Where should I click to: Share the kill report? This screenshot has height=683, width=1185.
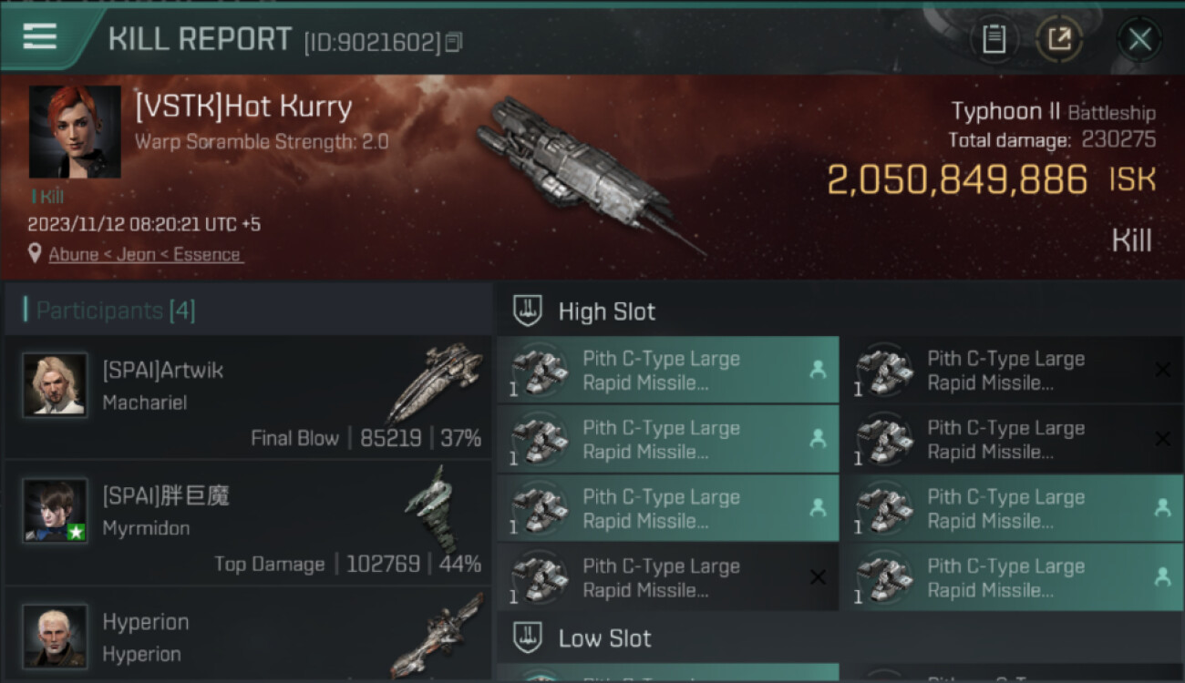(1058, 39)
